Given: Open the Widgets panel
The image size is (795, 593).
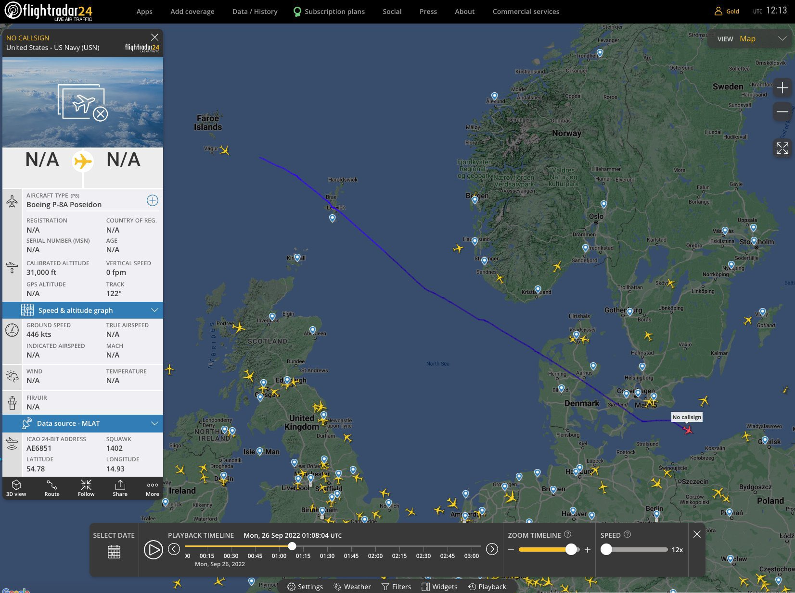Looking at the screenshot, I should tap(439, 587).
